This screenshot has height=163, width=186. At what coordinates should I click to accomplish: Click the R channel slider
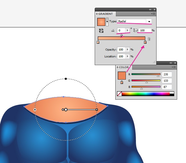coord(146,74)
